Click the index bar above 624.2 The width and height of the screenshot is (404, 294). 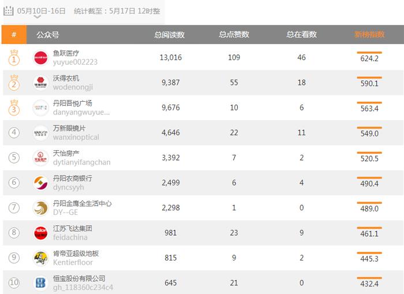coord(369,53)
